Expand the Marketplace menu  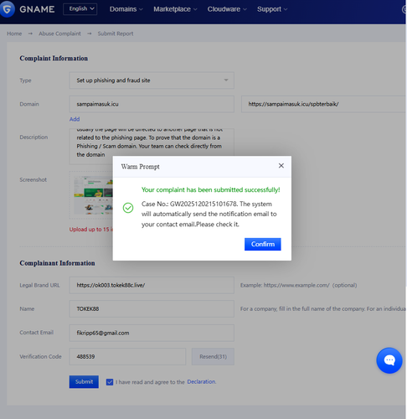pyautogui.click(x=175, y=9)
